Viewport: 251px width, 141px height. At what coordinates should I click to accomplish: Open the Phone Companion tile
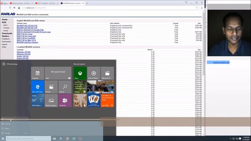[51, 100]
